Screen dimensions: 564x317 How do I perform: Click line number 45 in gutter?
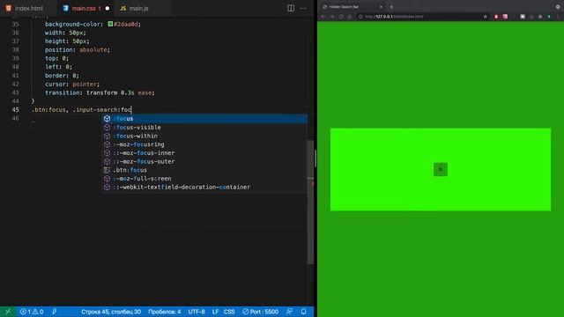(16, 109)
